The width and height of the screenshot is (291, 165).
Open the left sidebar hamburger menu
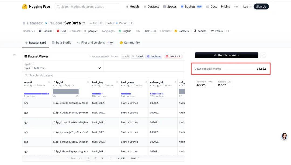14,55
